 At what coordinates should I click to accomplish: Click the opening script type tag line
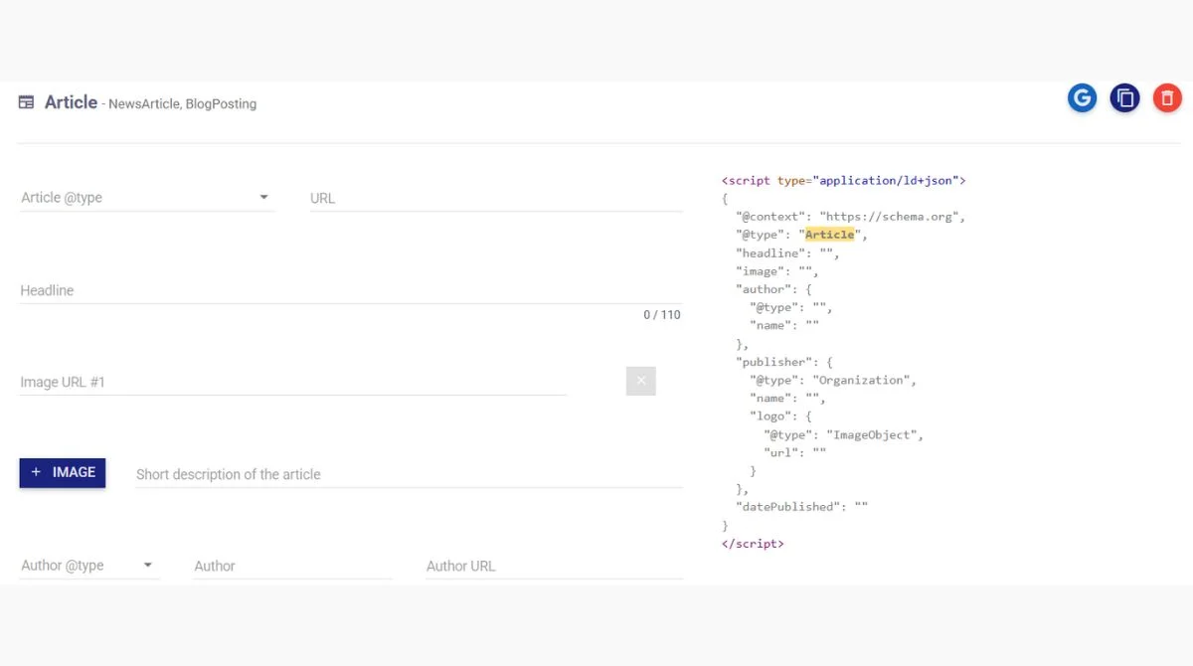tap(844, 180)
